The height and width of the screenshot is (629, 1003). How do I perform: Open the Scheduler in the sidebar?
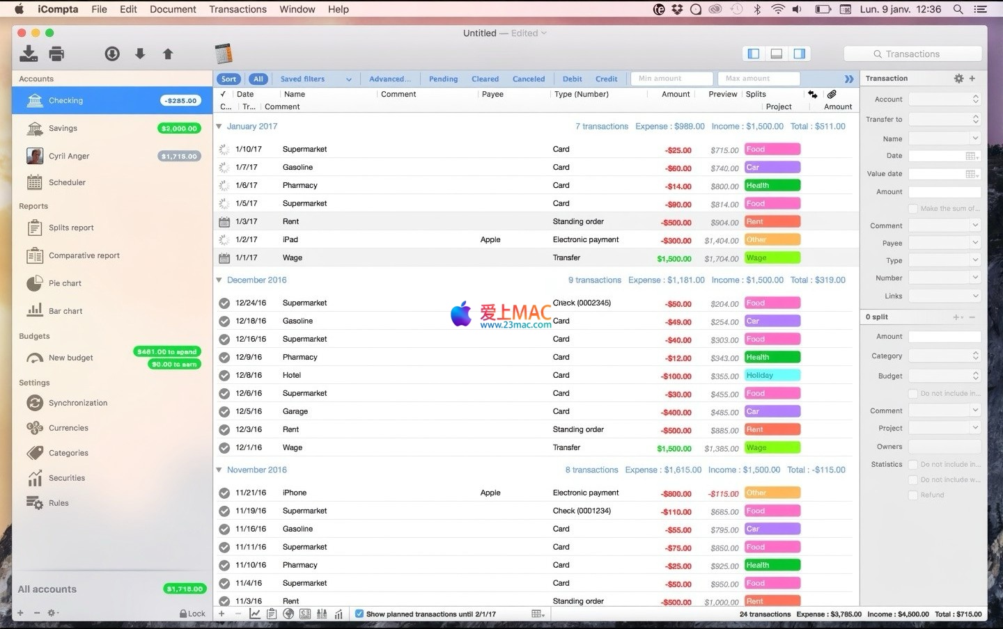point(66,182)
